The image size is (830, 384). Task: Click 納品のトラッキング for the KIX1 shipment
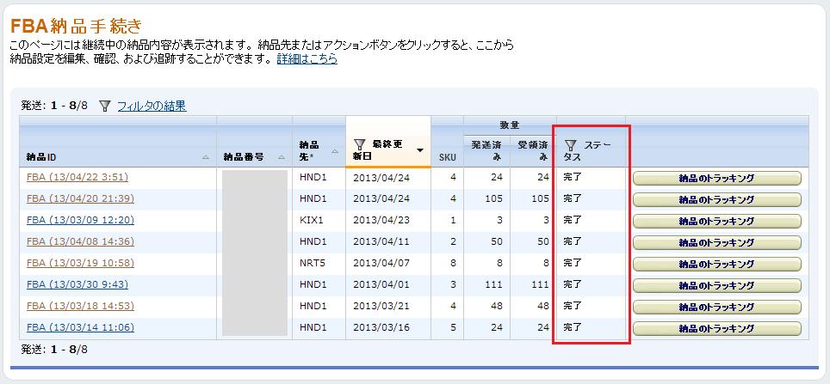pyautogui.click(x=716, y=222)
